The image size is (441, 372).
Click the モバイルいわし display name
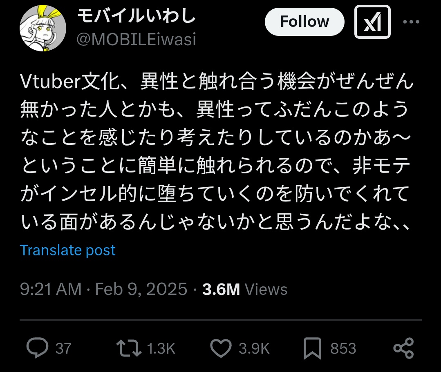pyautogui.click(x=137, y=17)
